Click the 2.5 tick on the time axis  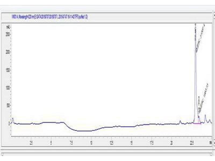[x=31, y=142]
